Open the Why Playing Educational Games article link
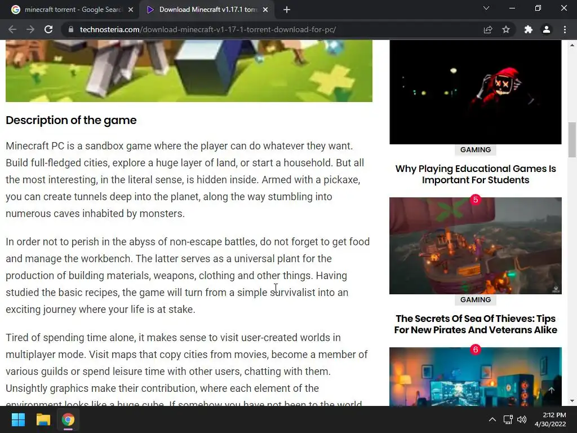 [476, 174]
